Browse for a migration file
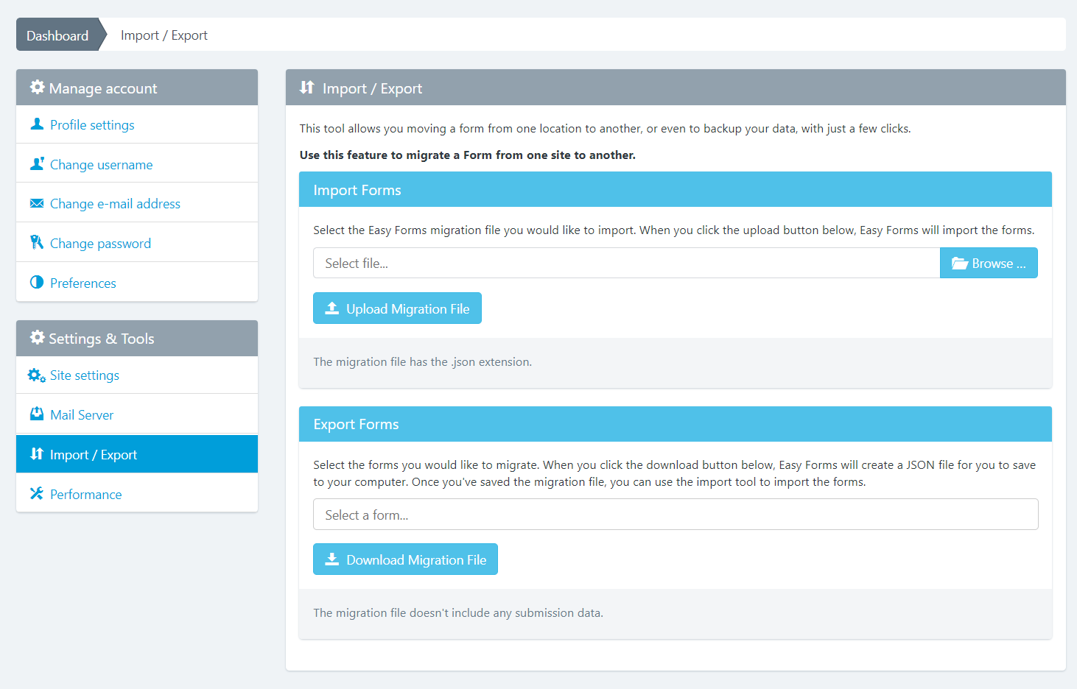Screen dimensions: 1077x689 click(x=988, y=264)
